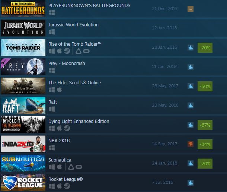Click the -84% discount badge for NBA 2K18
The height and width of the screenshot is (192, 227).
(x=205, y=144)
